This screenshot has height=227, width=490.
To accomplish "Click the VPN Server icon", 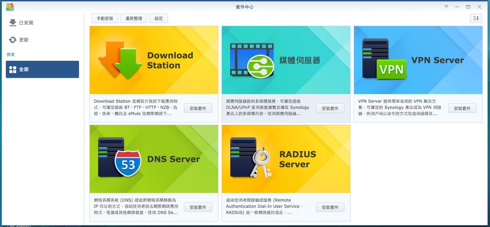I will point(384,59).
